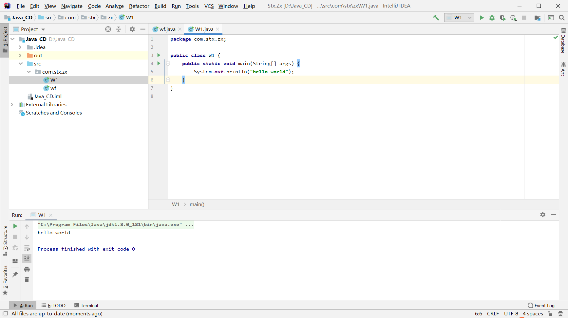Viewport: 568px width, 318px height.
Task: Open the Refactor menu
Action: tap(139, 6)
